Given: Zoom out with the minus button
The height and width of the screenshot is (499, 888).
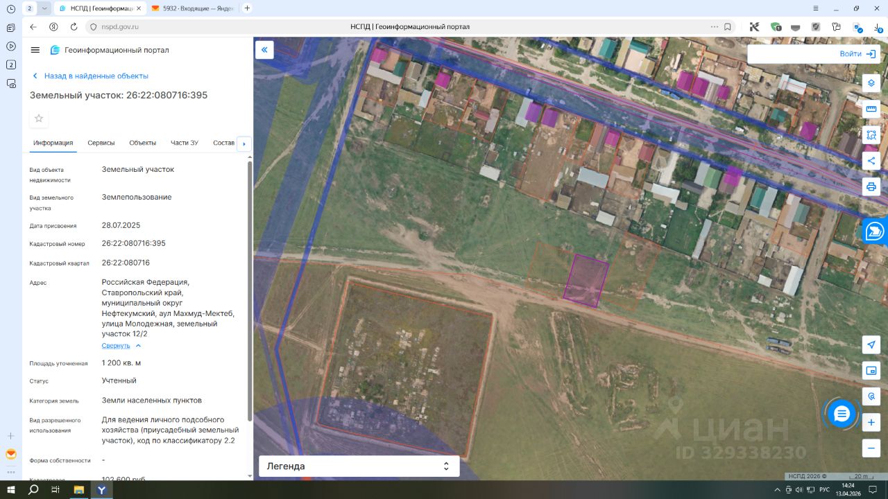Looking at the screenshot, I should click(871, 448).
